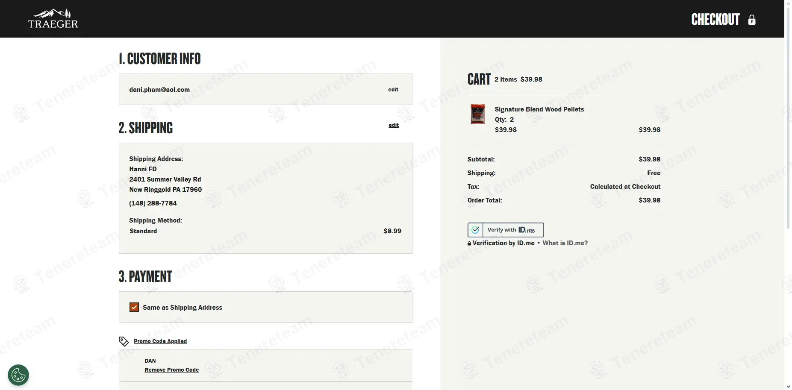Viewport: 792px width, 390px height.
Task: Remove the DAN promo code
Action: [x=171, y=370]
